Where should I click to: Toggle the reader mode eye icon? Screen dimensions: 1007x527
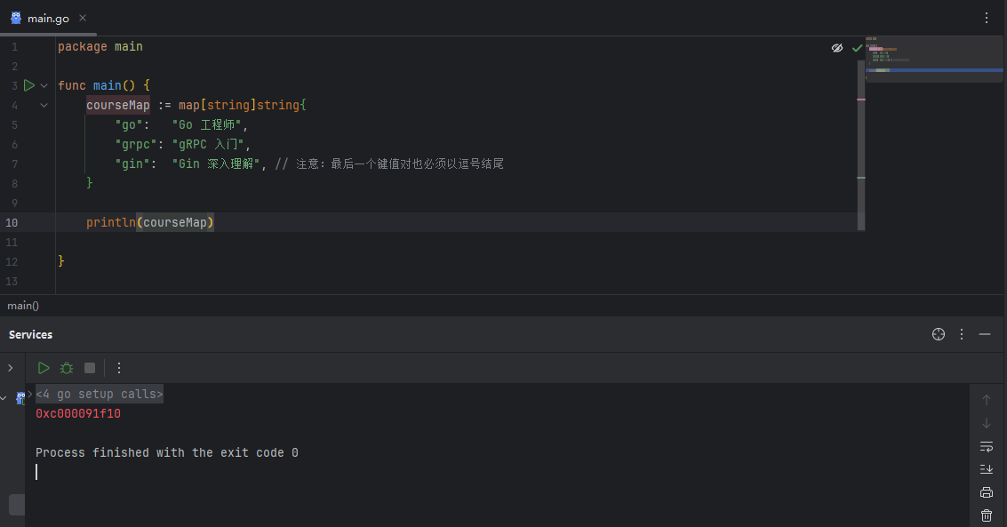pyautogui.click(x=837, y=48)
